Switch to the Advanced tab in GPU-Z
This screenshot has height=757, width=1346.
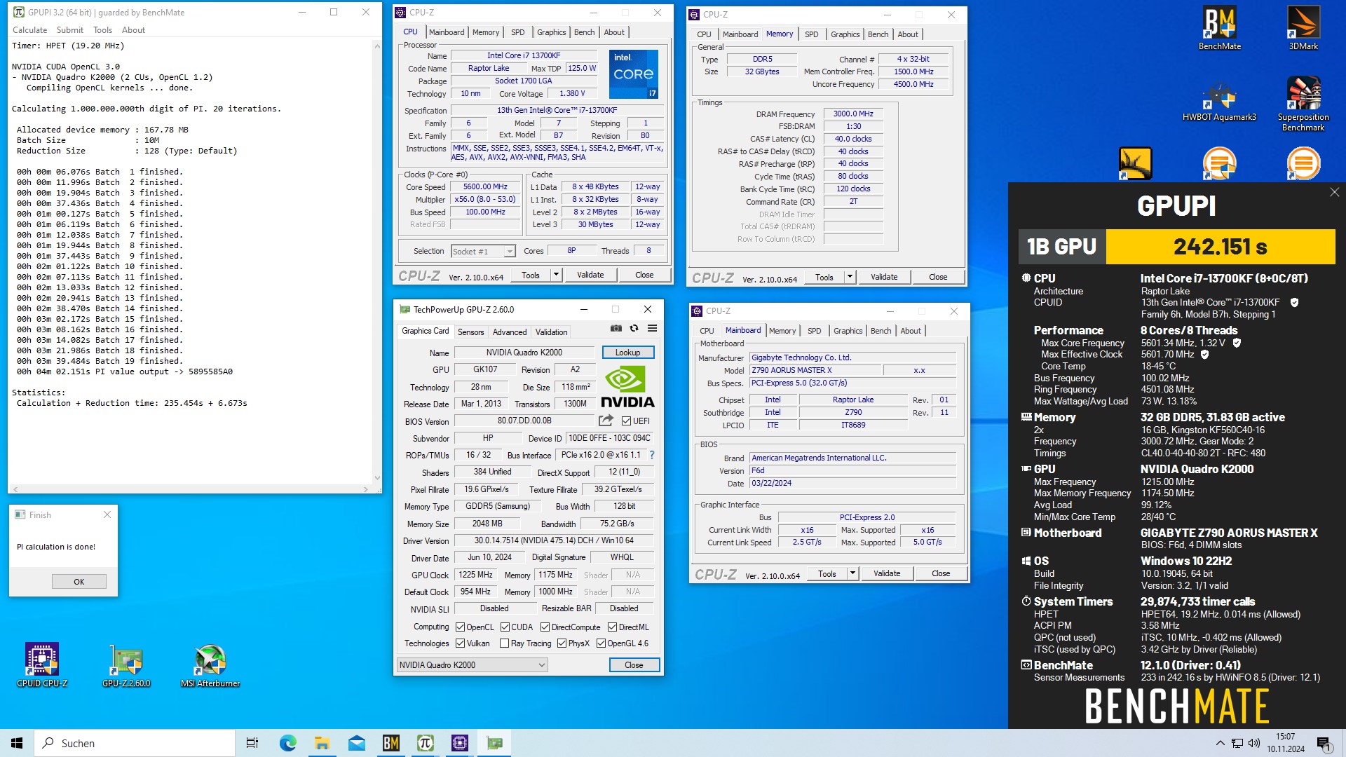[x=509, y=332]
